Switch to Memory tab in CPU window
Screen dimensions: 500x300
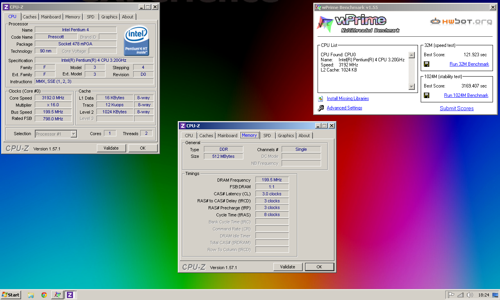73,17
